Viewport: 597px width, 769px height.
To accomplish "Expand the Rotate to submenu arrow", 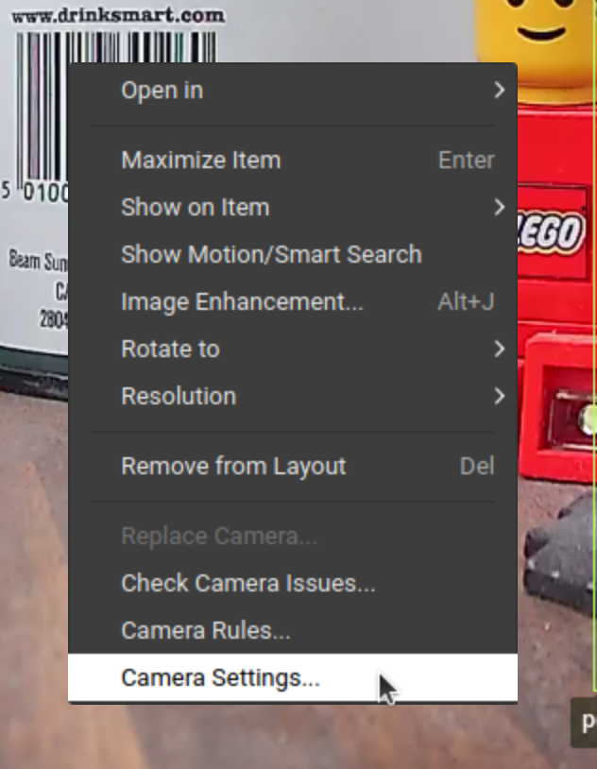I will point(499,349).
